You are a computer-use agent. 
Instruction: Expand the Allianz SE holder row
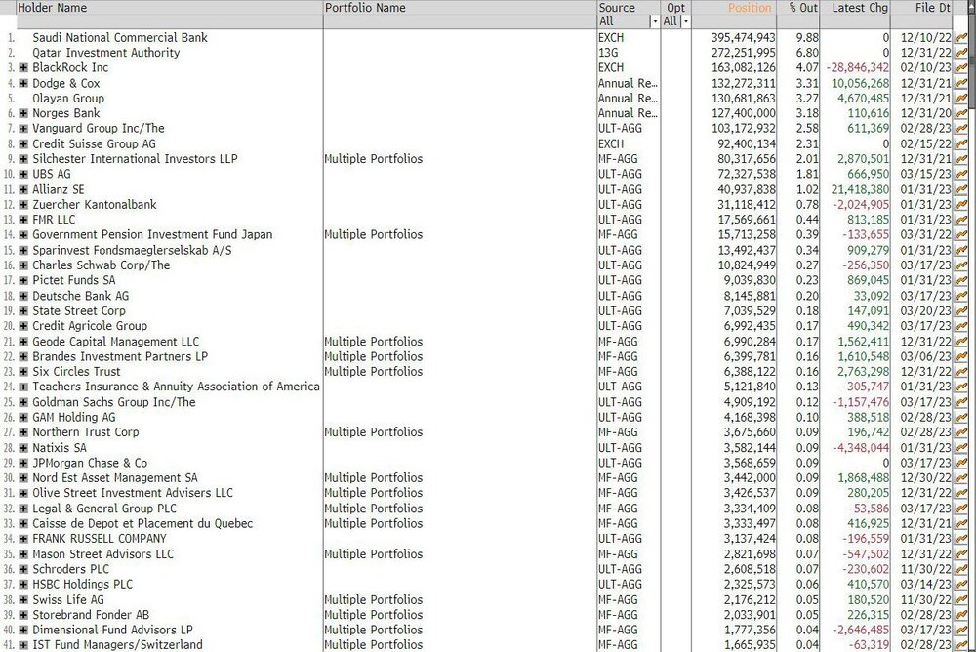tap(23, 190)
